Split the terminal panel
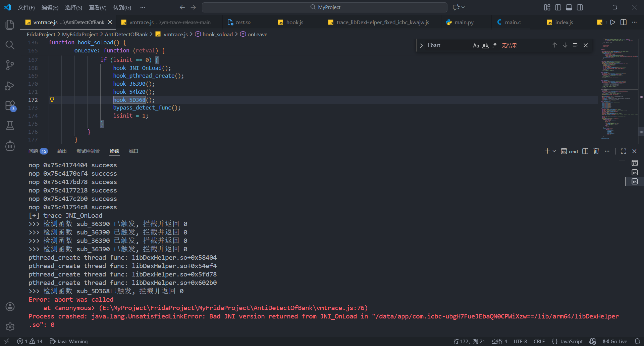The height and width of the screenshot is (346, 644). tap(585, 151)
